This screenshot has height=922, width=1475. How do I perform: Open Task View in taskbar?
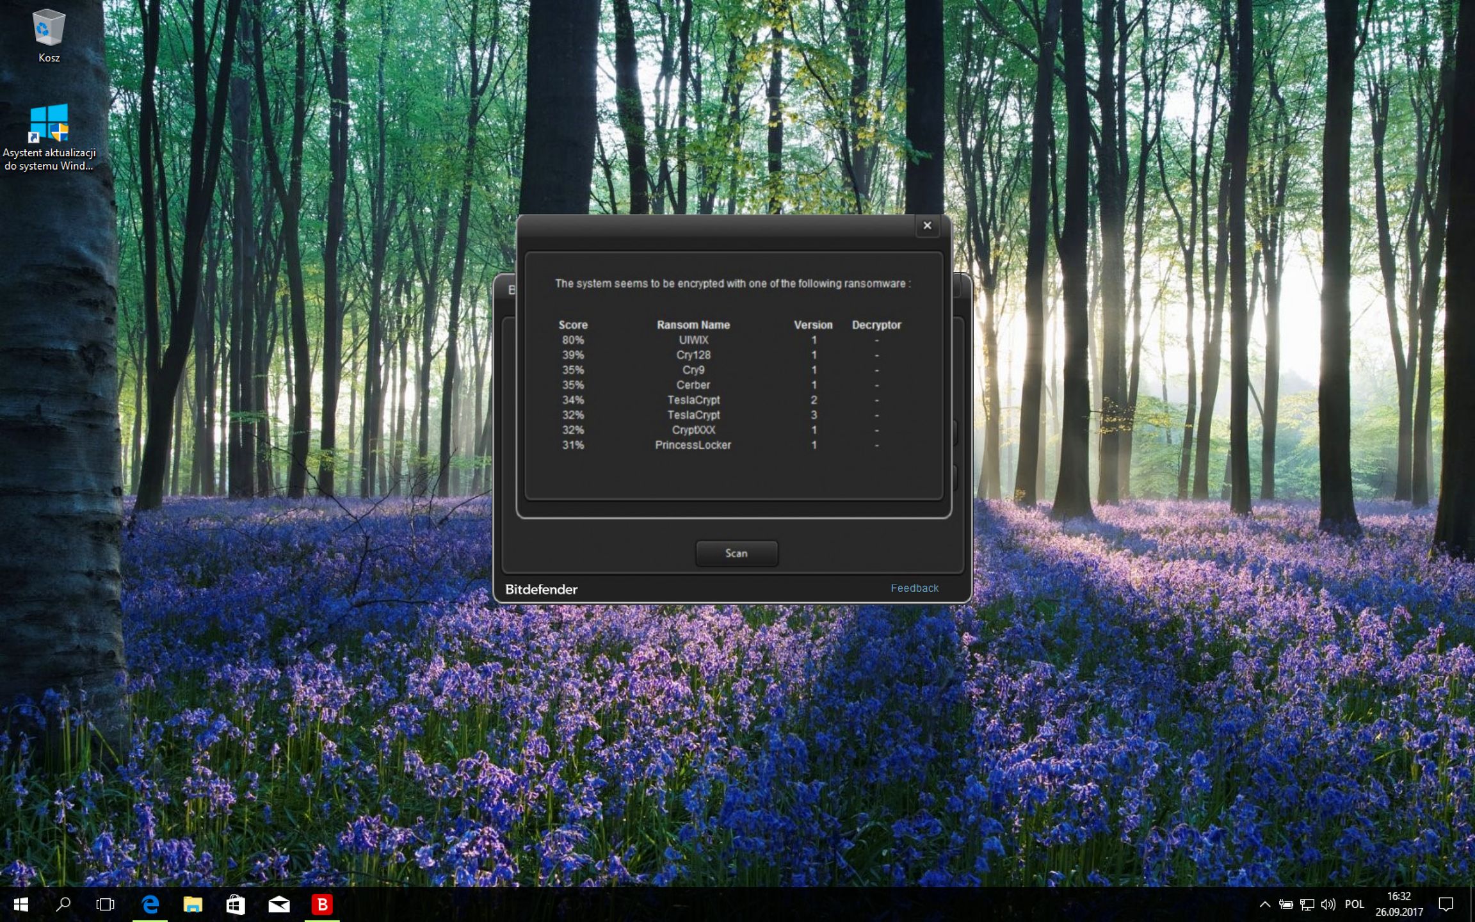point(105,904)
